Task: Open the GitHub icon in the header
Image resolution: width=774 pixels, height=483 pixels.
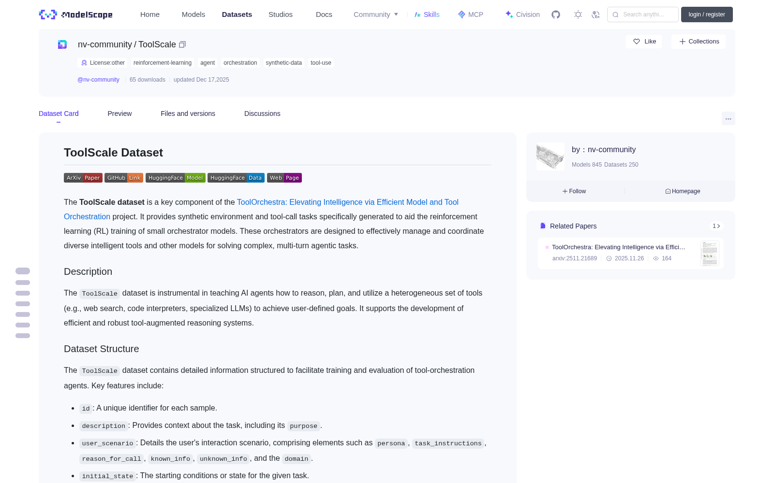Action: pyautogui.click(x=556, y=14)
